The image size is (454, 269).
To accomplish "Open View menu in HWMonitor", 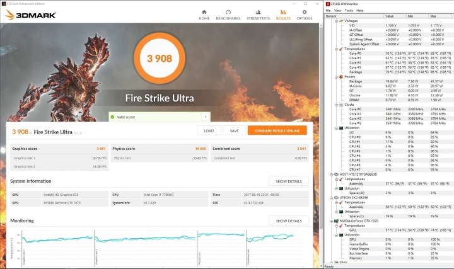I will (337, 11).
